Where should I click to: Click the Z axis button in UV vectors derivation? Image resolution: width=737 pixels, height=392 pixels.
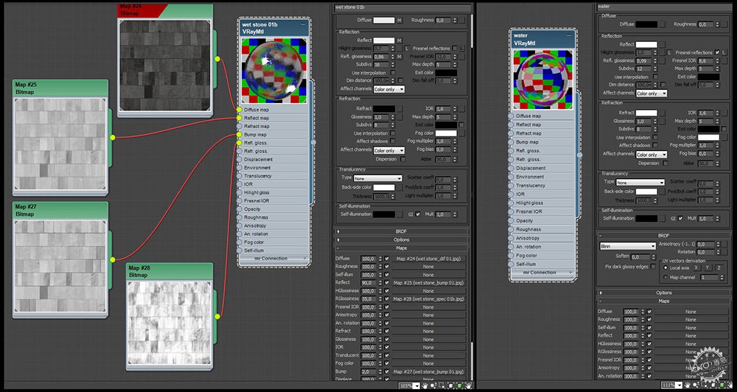(x=719, y=267)
